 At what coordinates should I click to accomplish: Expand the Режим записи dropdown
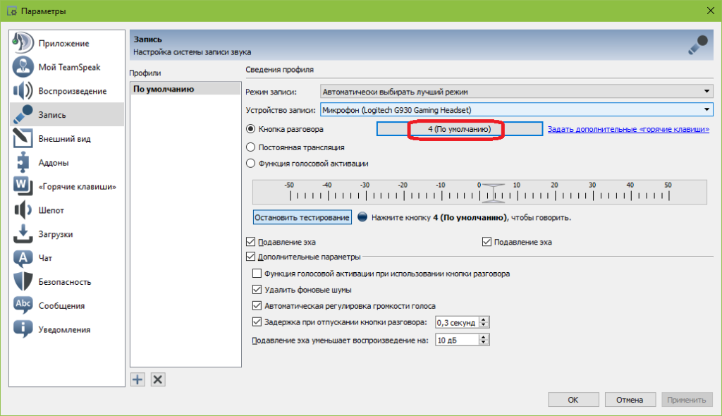pos(515,92)
